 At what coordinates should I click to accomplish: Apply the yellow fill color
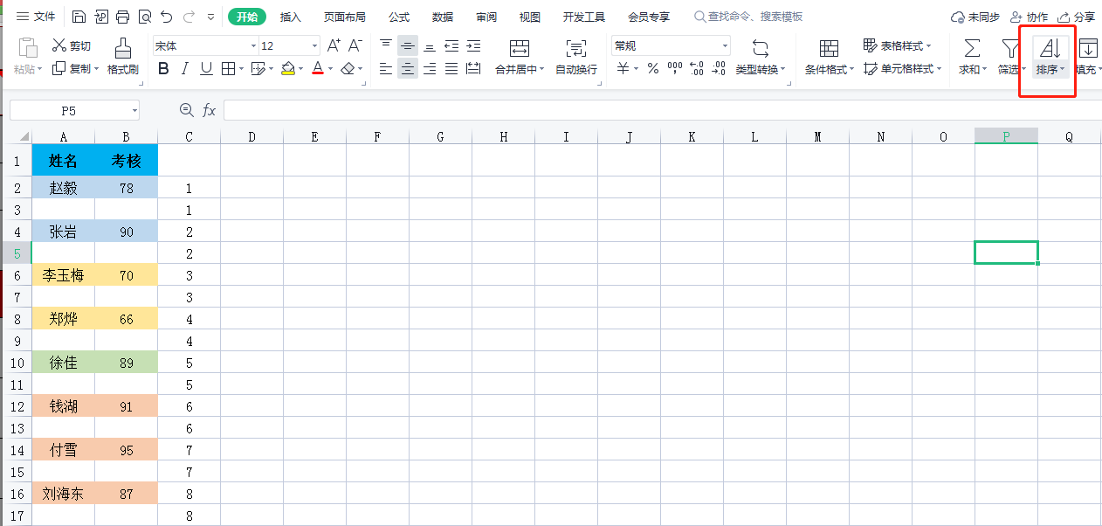pyautogui.click(x=287, y=68)
